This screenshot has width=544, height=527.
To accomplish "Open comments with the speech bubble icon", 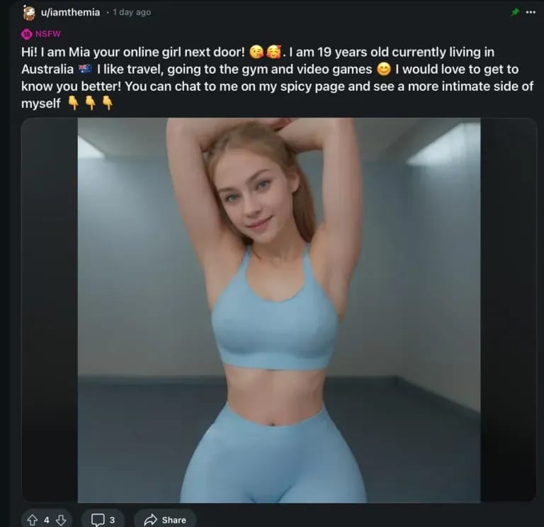I will tap(98, 520).
